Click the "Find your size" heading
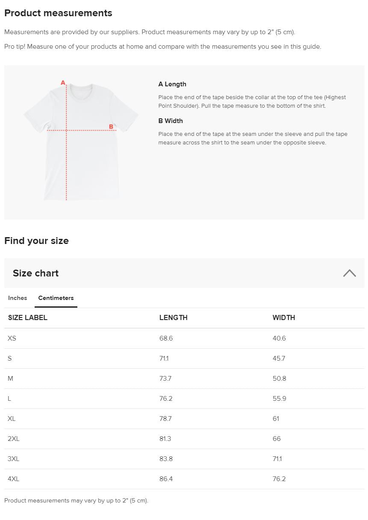This screenshot has width=368, height=520. point(36,241)
